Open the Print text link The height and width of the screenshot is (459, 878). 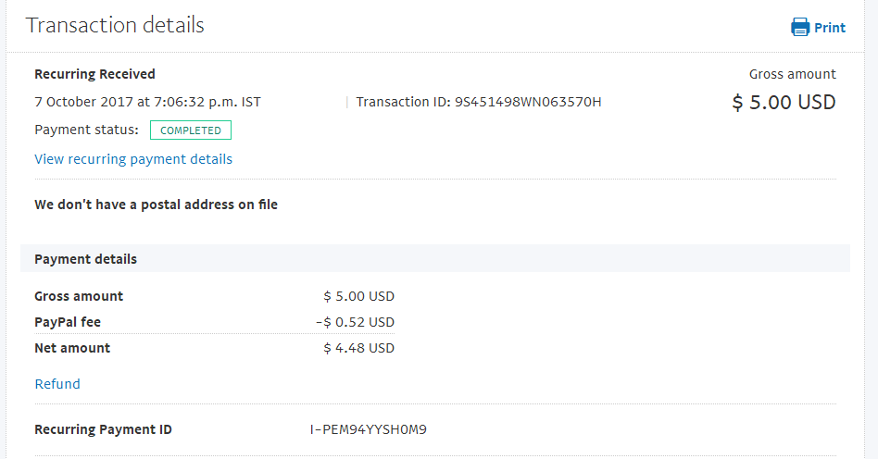(830, 28)
